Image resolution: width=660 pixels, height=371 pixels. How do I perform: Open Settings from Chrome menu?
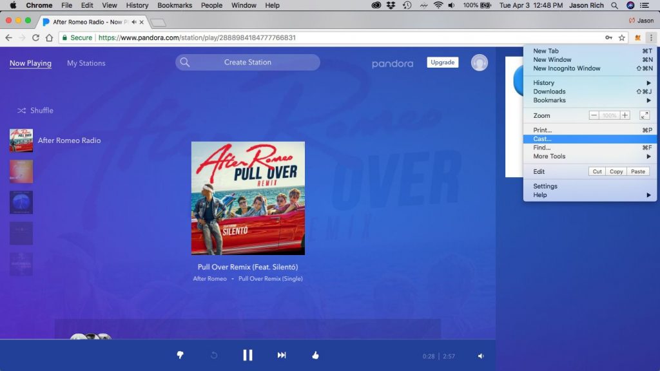590,186
